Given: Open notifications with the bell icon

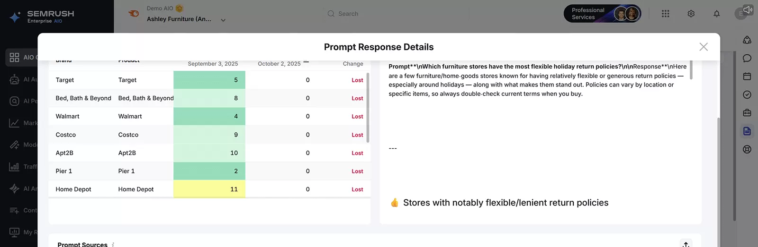Looking at the screenshot, I should click(x=717, y=14).
